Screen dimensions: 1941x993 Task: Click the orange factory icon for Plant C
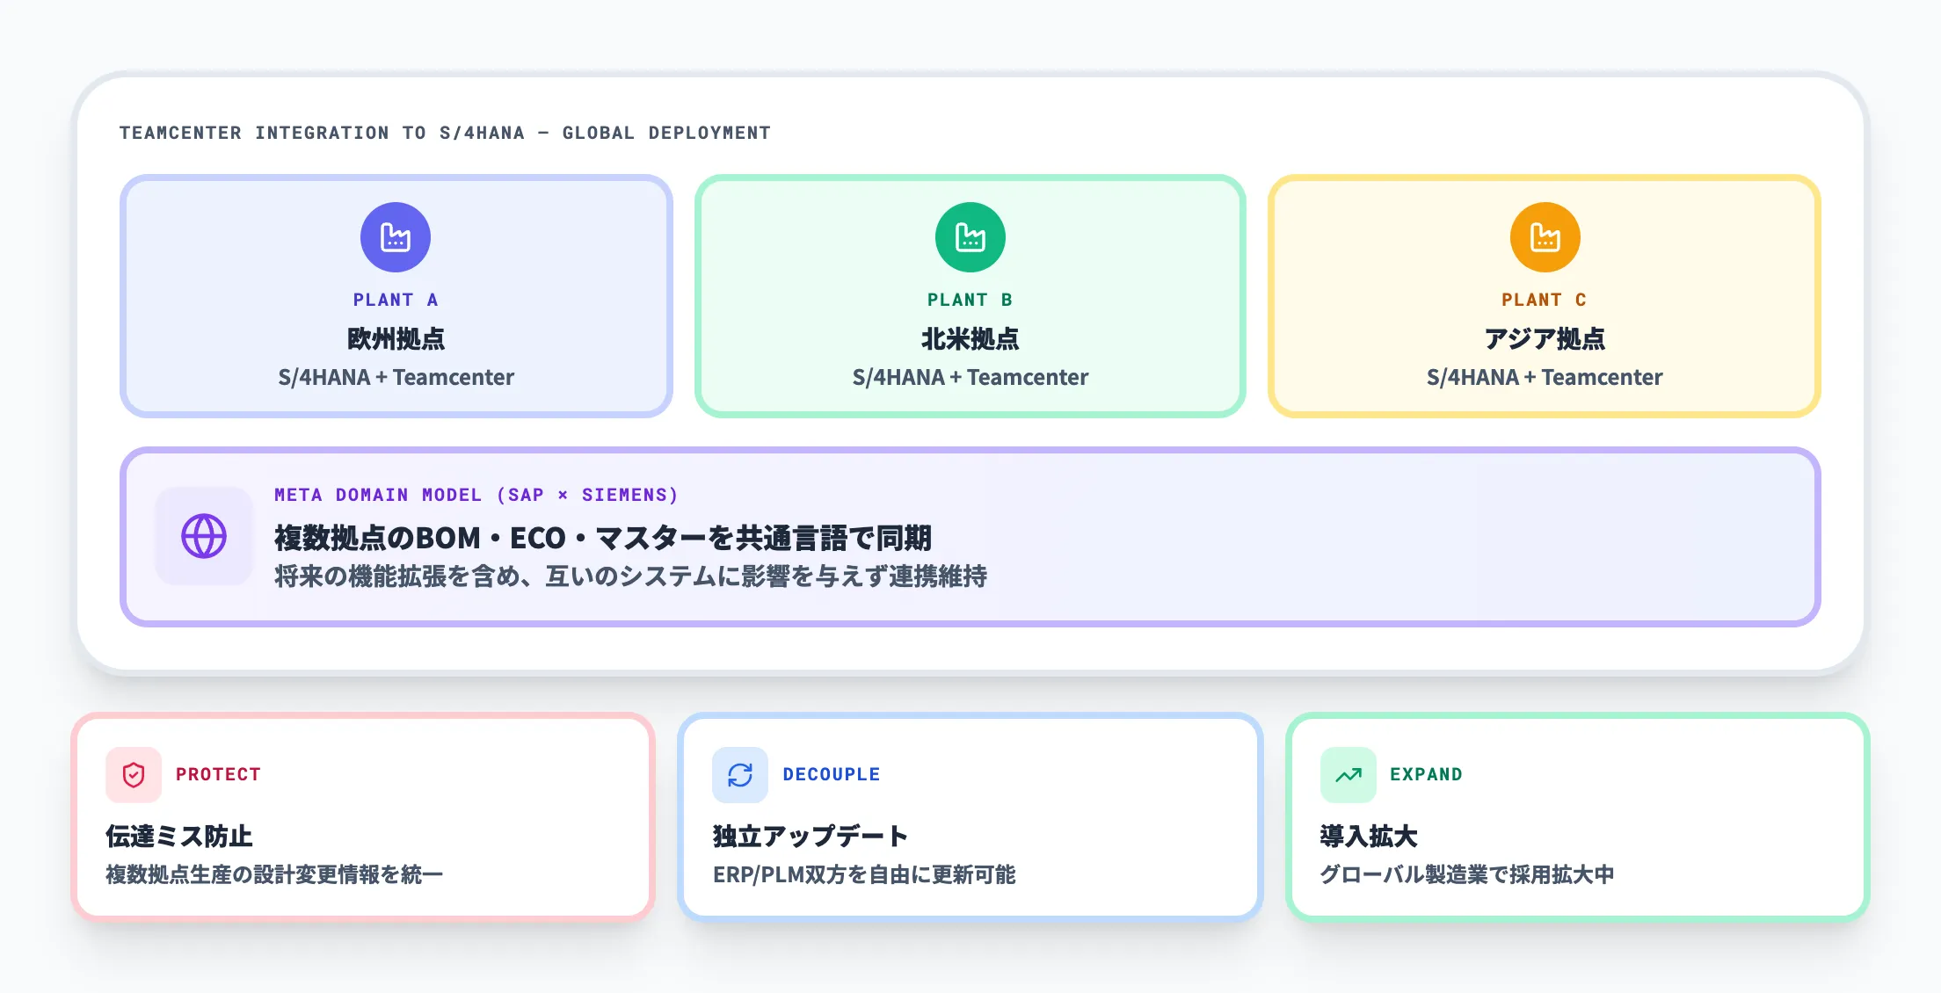click(x=1544, y=236)
